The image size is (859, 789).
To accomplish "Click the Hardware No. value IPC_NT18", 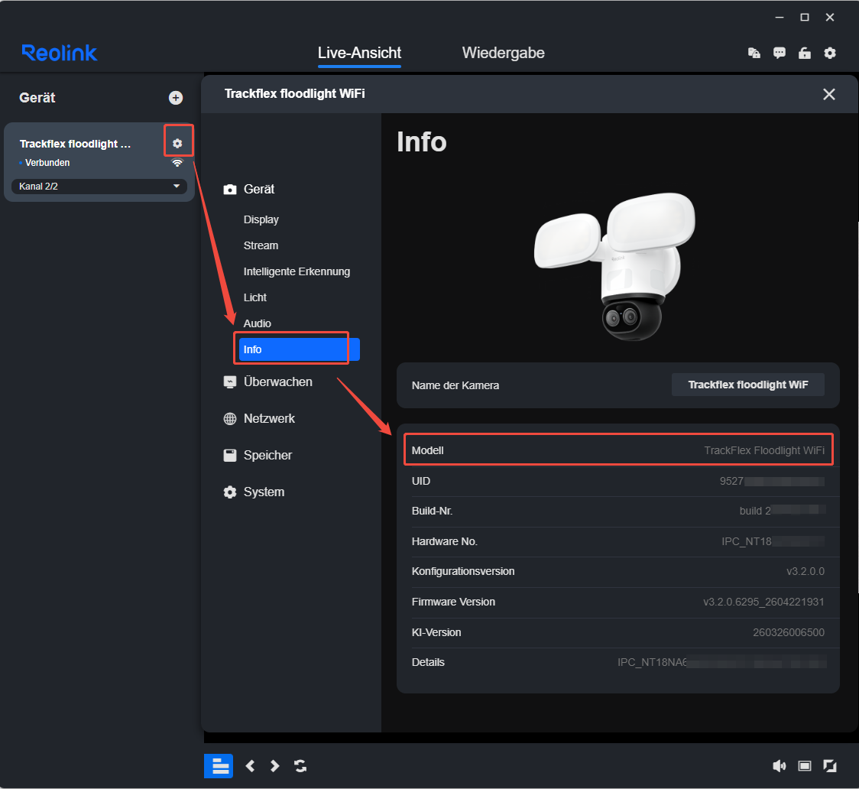I will 773,541.
